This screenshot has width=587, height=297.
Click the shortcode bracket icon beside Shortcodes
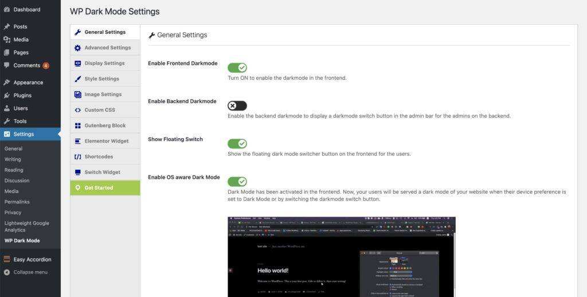pyautogui.click(x=77, y=157)
